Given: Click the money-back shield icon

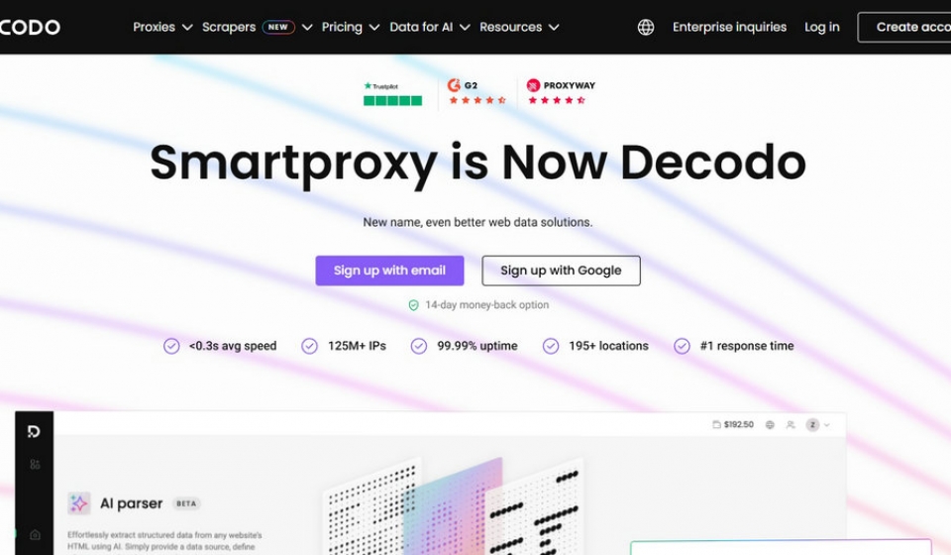Looking at the screenshot, I should click(x=414, y=305).
